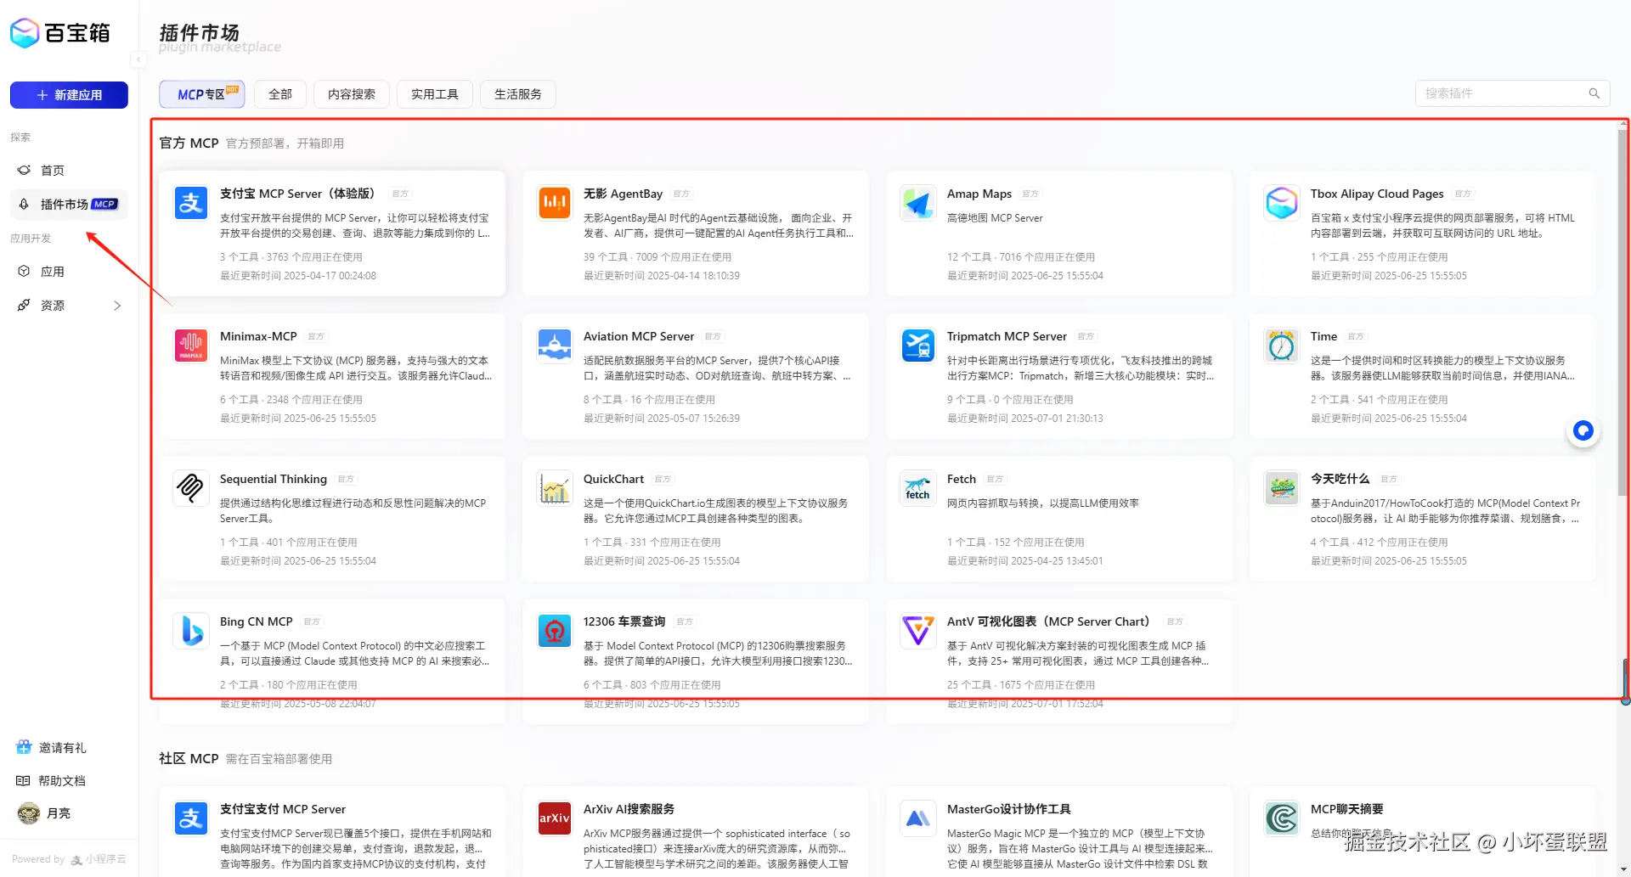Click the 12306 车票查询 title

624,621
